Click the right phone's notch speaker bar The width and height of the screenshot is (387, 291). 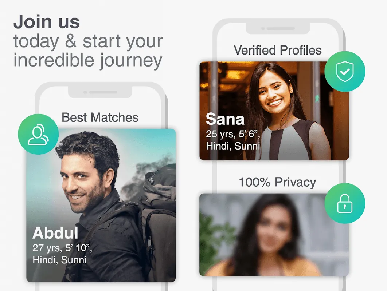click(x=278, y=29)
